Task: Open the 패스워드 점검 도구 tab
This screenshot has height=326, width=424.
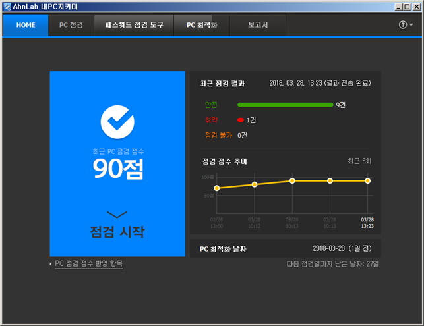Action: tap(134, 25)
